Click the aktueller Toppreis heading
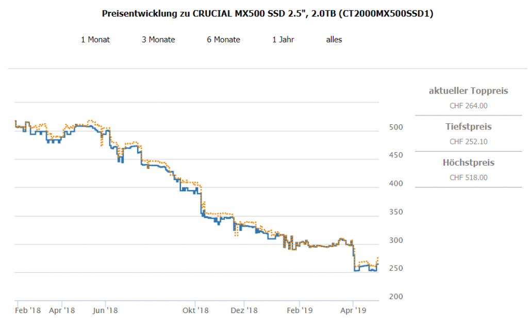The image size is (528, 327). click(x=468, y=91)
